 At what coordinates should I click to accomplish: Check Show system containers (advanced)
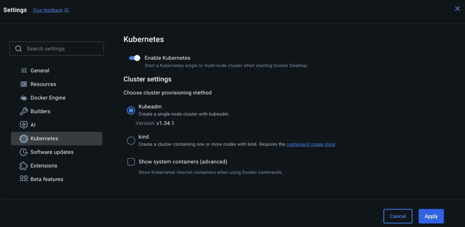131,162
